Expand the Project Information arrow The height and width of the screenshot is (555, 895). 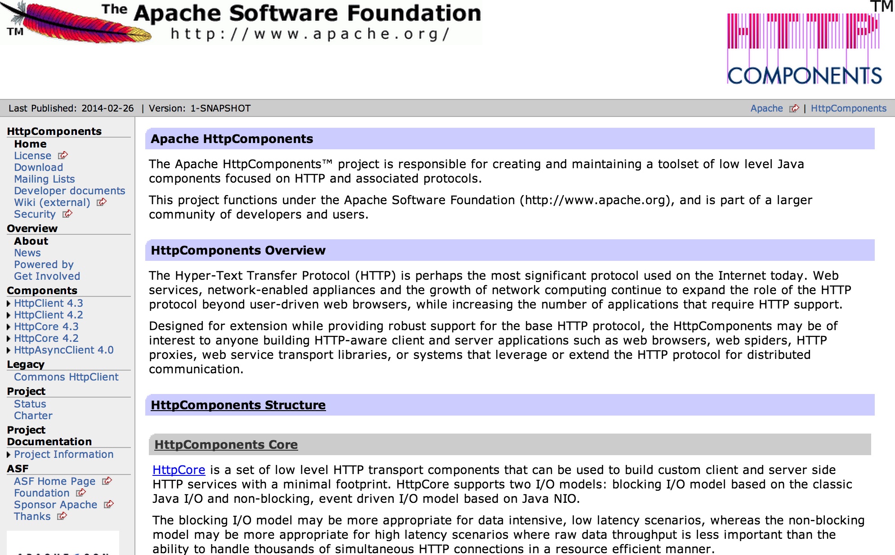coord(9,455)
